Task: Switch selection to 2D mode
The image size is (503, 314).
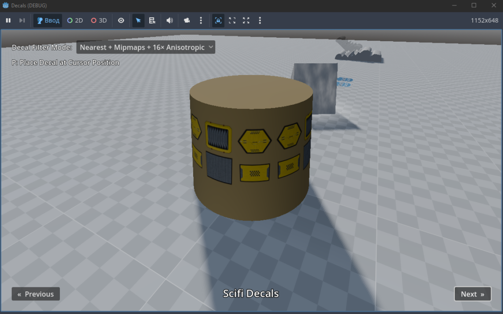Action: (x=75, y=21)
